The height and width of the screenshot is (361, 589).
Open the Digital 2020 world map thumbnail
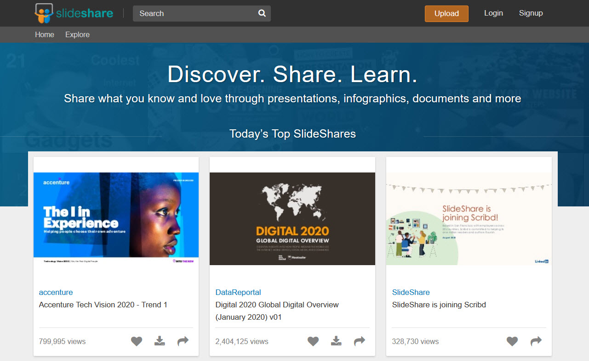292,219
